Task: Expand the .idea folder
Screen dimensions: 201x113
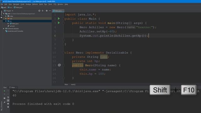Action: coord(6,16)
